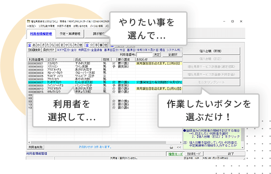Filter users by さ row kana
Image resolution: width=271 pixels, height=174 pixels.
(x=43, y=45)
